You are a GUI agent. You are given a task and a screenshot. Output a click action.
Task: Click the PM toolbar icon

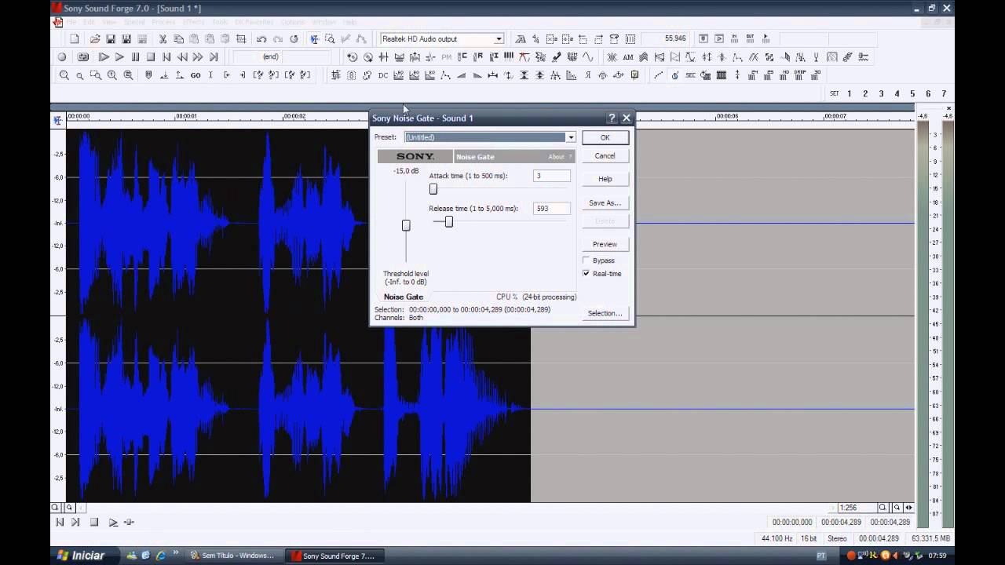point(447,56)
